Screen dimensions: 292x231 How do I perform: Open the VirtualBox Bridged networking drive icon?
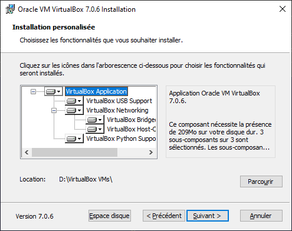click(x=95, y=120)
